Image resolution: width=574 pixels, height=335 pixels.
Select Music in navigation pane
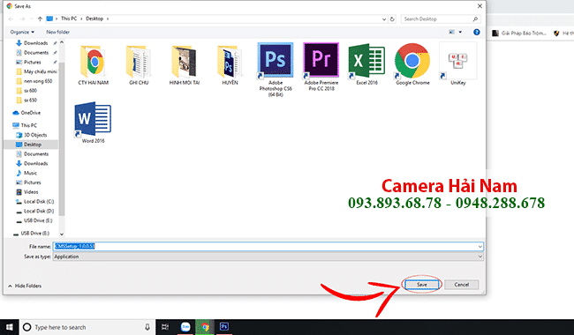[26, 173]
